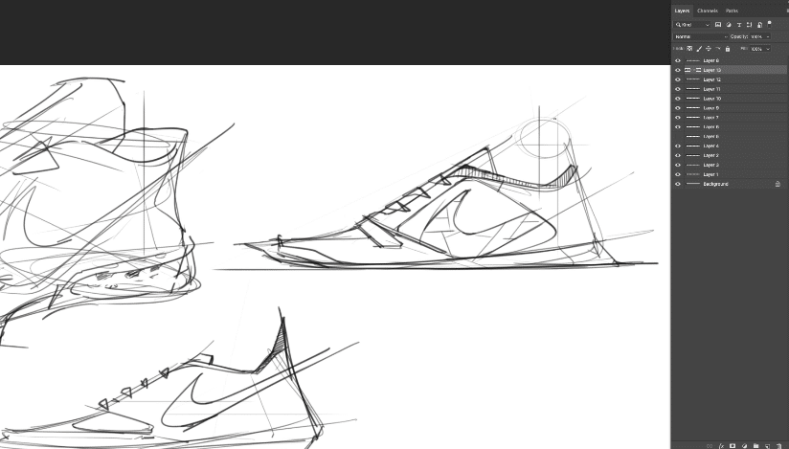This screenshot has height=449, width=789.
Task: Lock all layer attributes with padlock
Action: pos(728,49)
